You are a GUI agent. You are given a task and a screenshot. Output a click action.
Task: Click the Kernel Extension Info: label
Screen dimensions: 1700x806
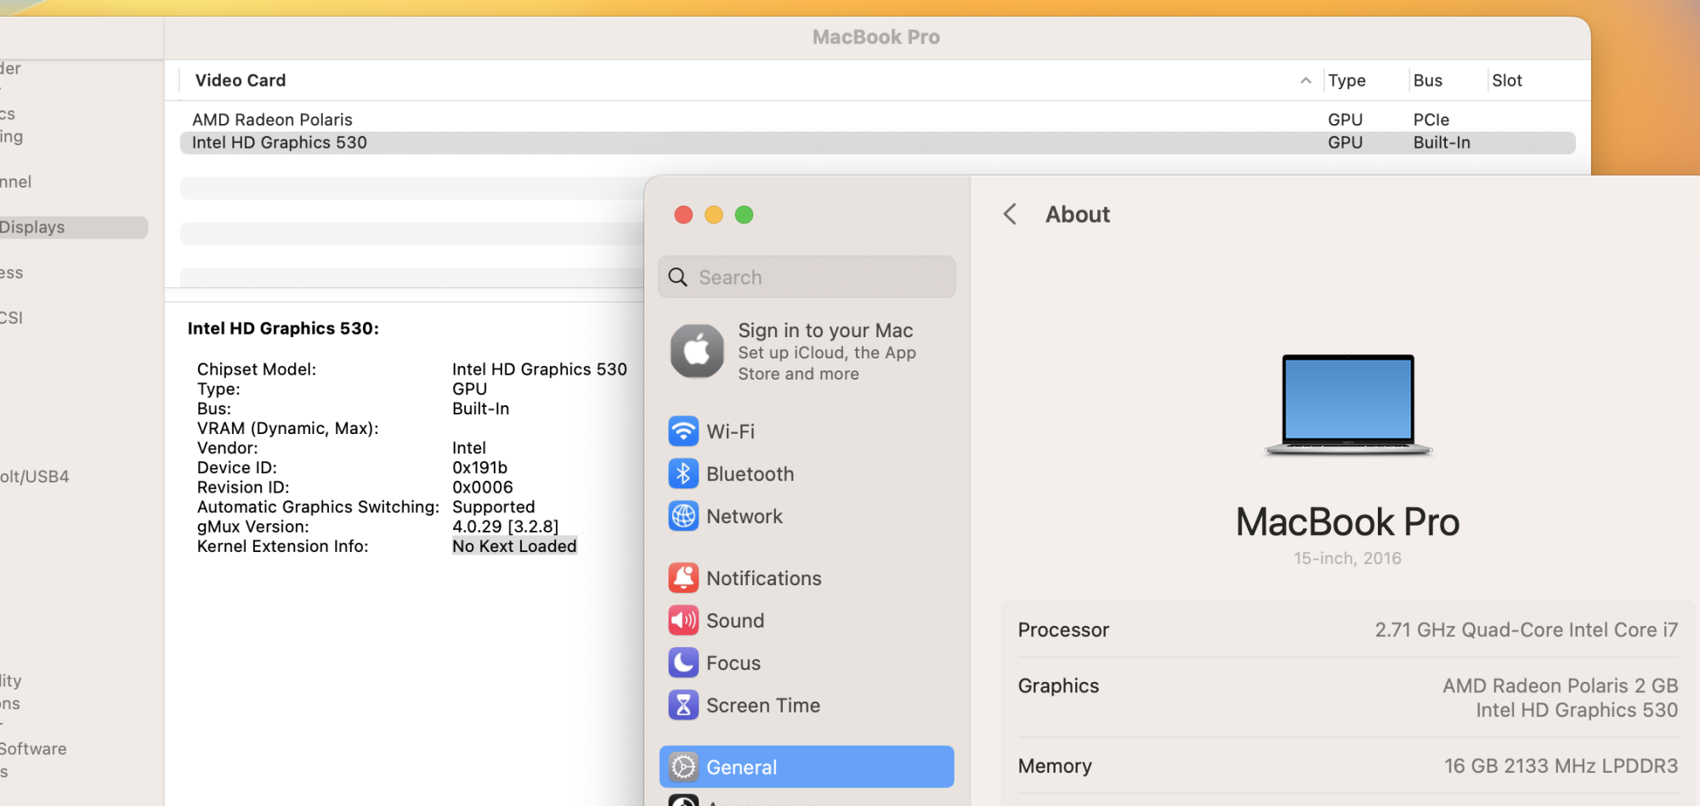point(283,546)
